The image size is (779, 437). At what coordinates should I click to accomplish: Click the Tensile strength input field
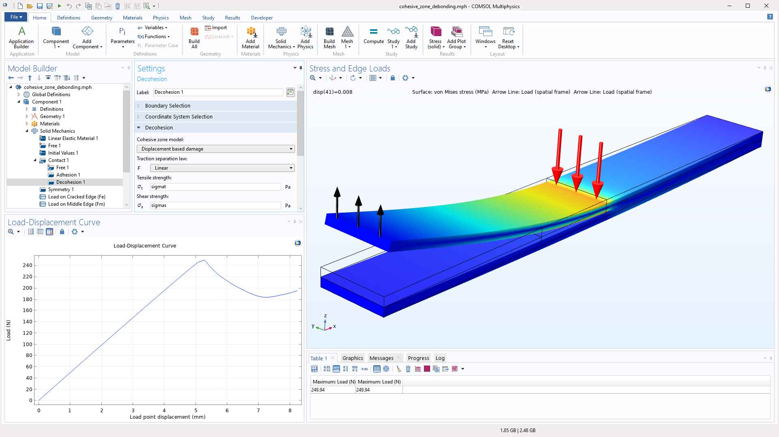click(215, 187)
